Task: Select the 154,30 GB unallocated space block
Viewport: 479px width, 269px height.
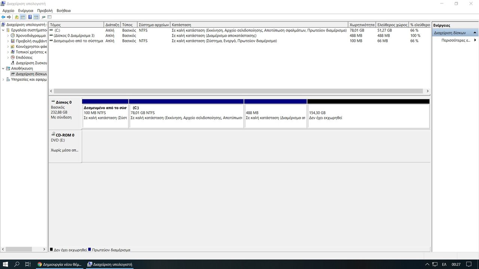Action: [368, 114]
